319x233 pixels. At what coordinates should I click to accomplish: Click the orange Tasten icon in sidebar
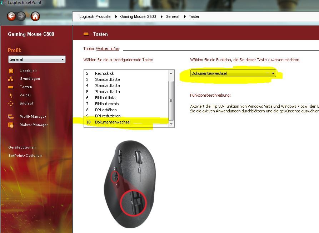tap(11, 87)
